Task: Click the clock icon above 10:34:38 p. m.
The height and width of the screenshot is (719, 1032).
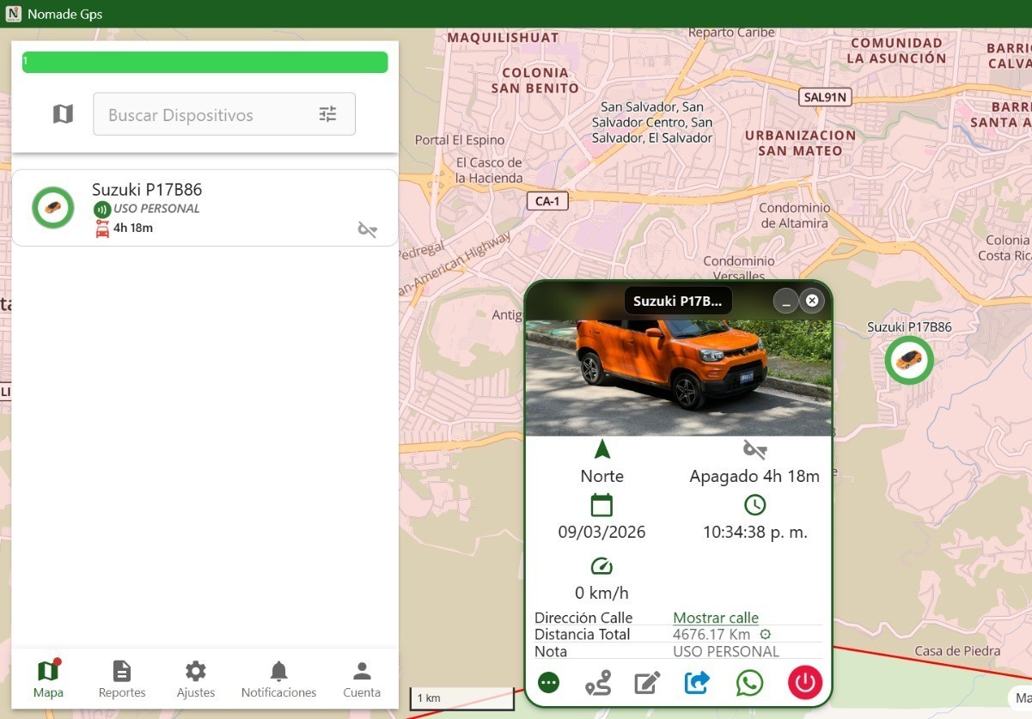Action: coord(754,504)
